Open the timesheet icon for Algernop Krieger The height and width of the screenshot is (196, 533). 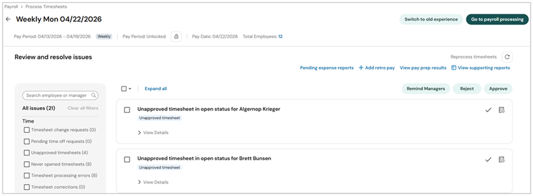click(x=502, y=110)
